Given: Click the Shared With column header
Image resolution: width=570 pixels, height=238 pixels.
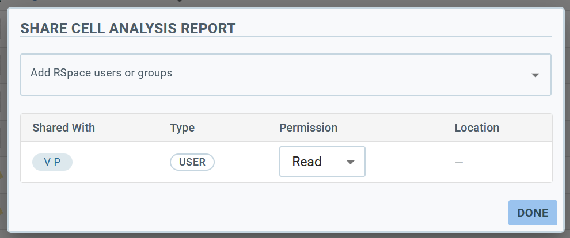Looking at the screenshot, I should (x=64, y=128).
